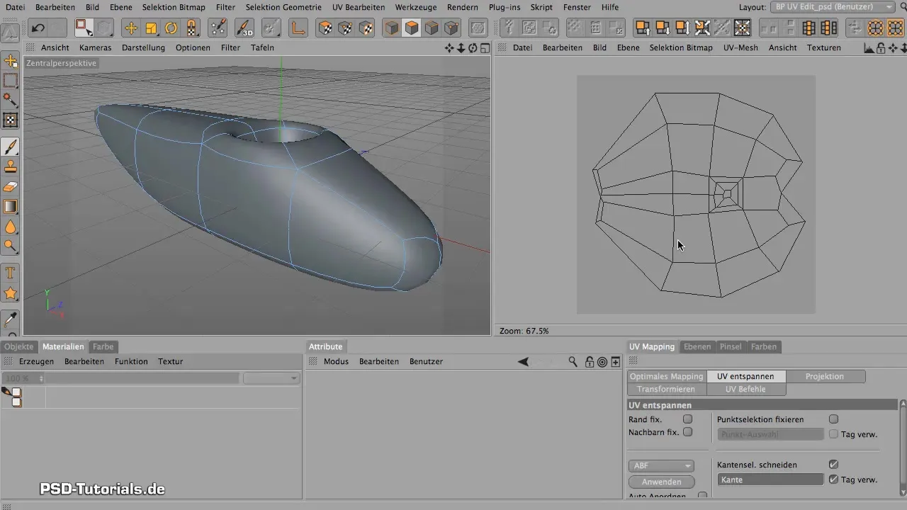Toggle the Attribute manager lock icon
907x510 pixels.
tap(590, 362)
